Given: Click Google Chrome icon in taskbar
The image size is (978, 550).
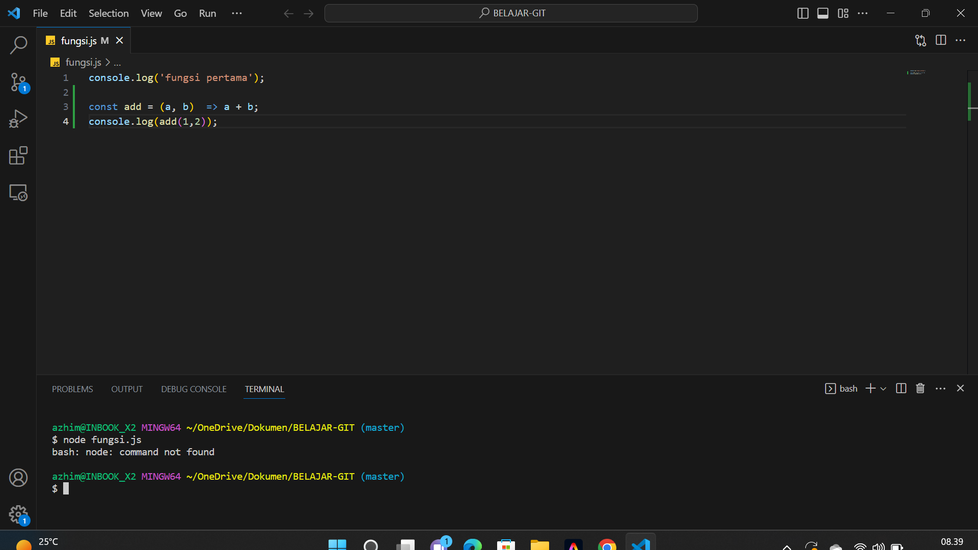Looking at the screenshot, I should pos(607,545).
